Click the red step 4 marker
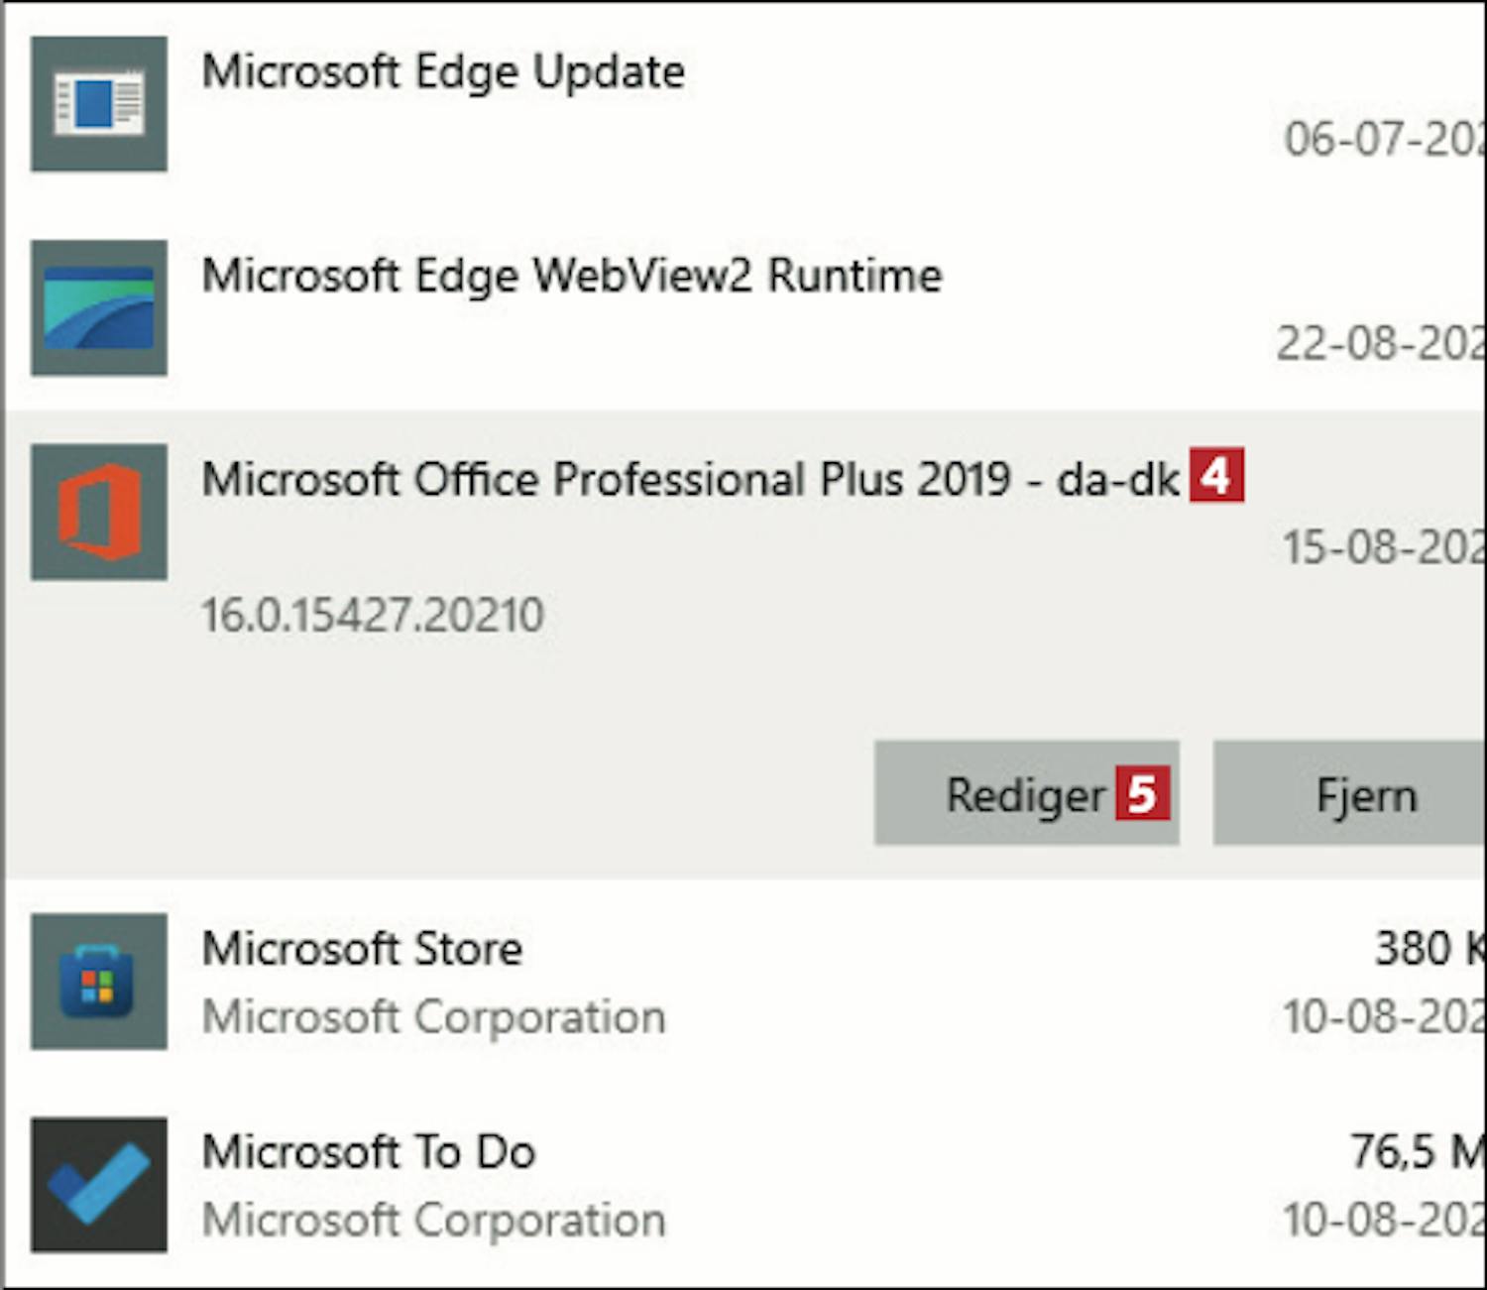The width and height of the screenshot is (1487, 1290). click(x=1216, y=476)
